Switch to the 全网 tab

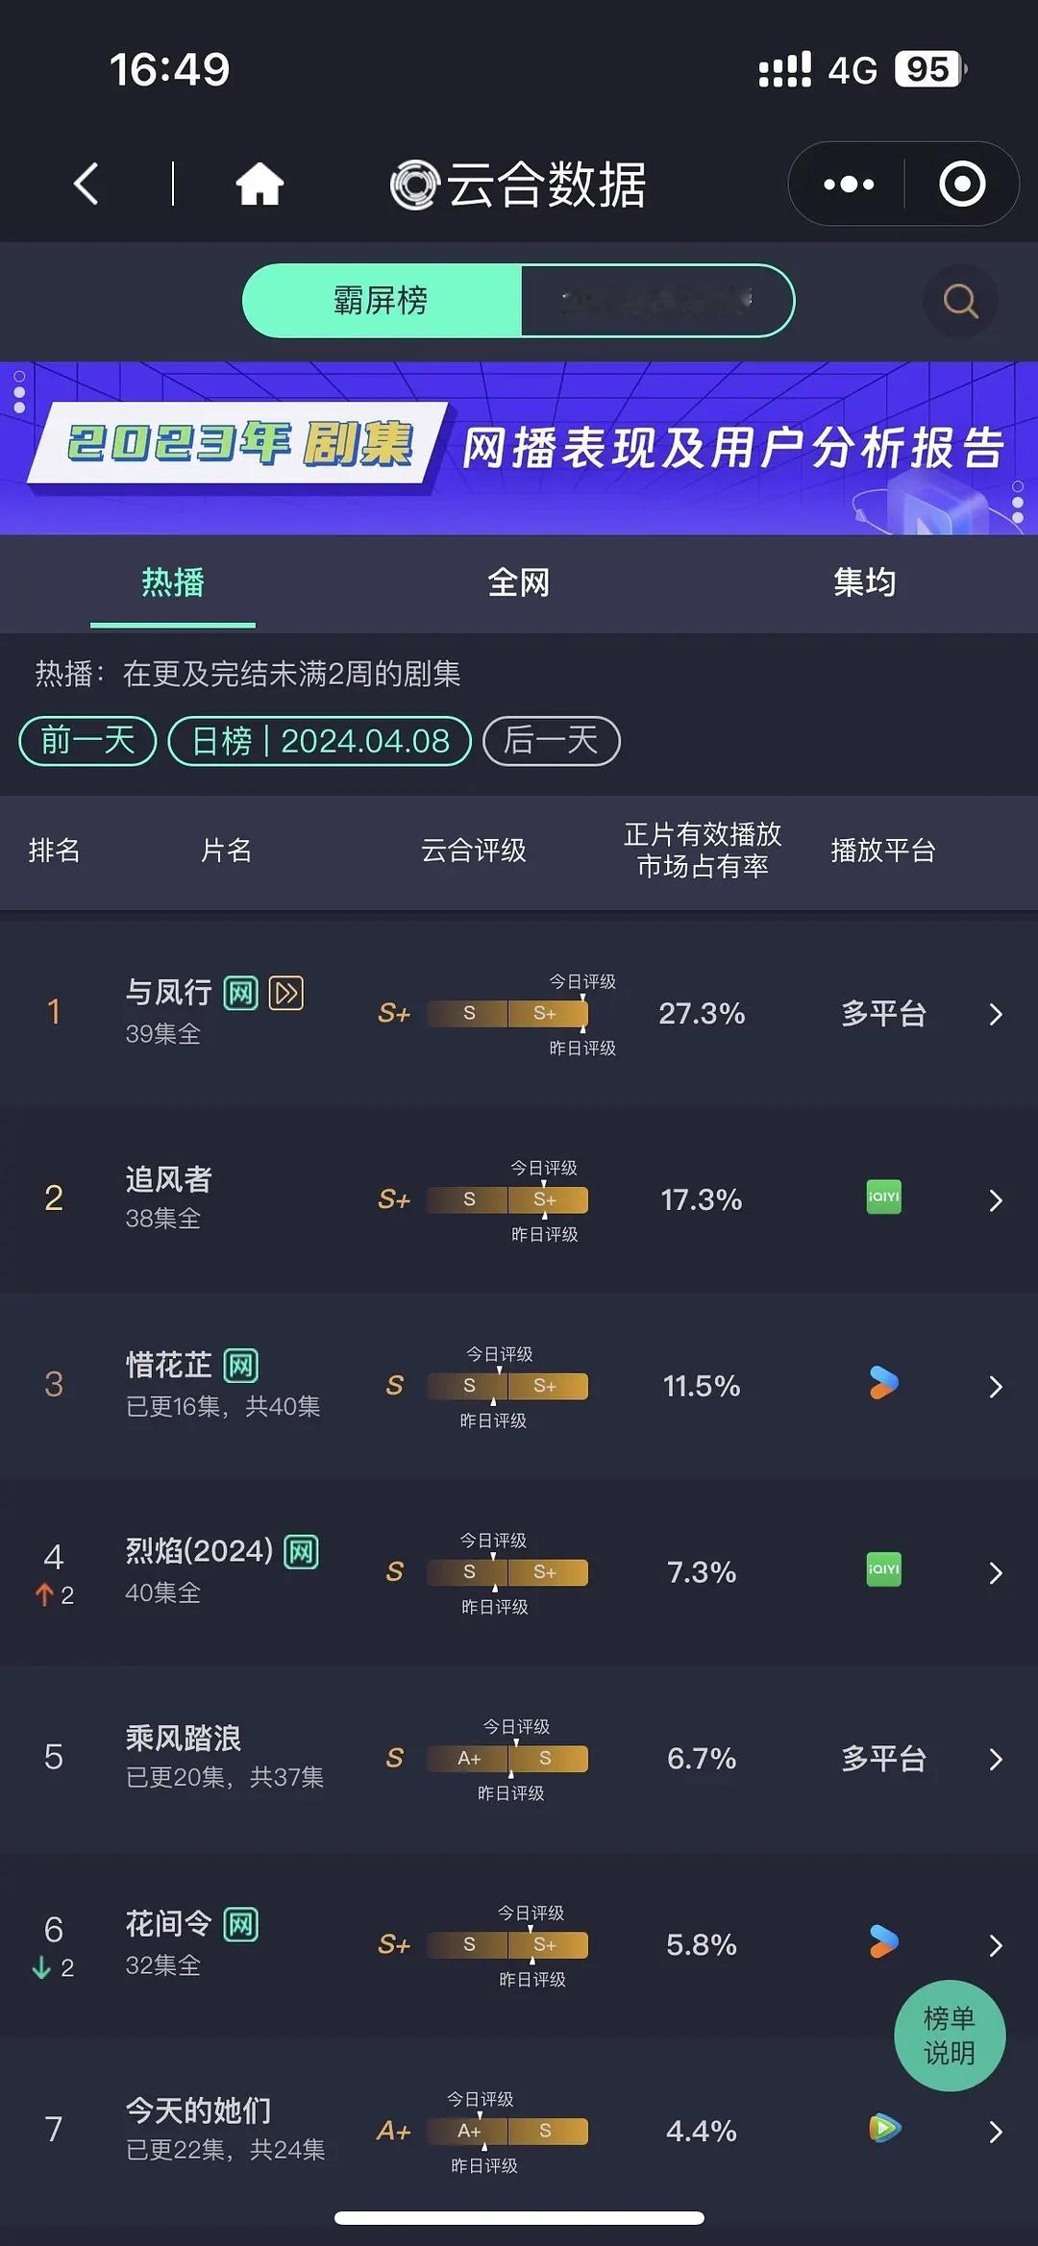[x=518, y=582]
